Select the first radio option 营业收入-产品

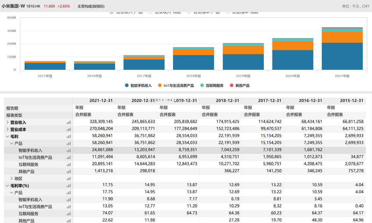112,12
